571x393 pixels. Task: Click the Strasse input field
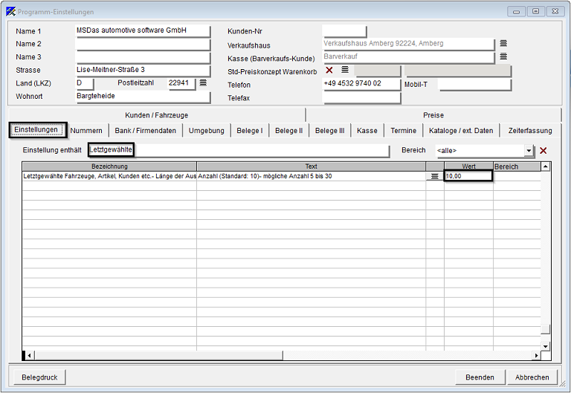point(143,71)
